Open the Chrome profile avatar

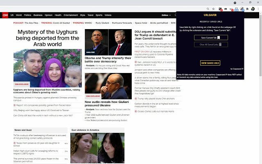tap(253, 9)
